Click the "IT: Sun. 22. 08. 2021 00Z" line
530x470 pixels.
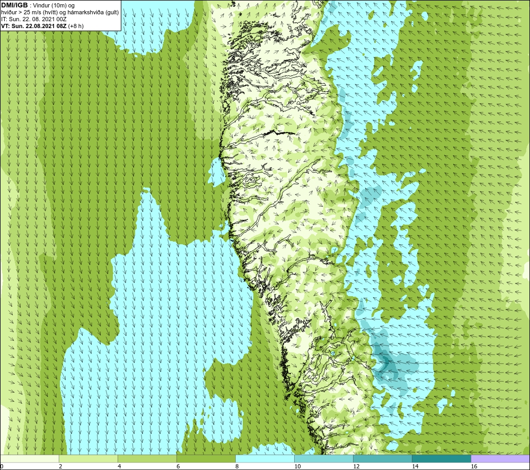pyautogui.click(x=33, y=19)
